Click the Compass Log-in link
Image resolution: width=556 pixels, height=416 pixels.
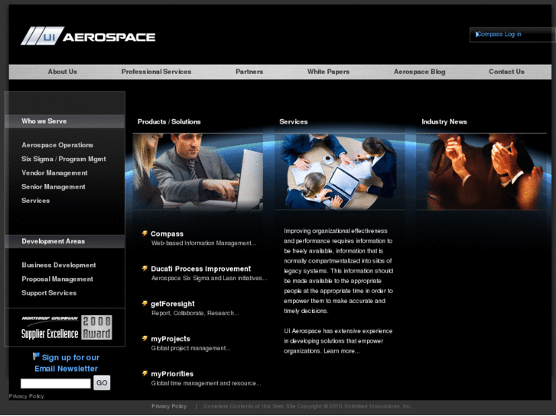(499, 34)
